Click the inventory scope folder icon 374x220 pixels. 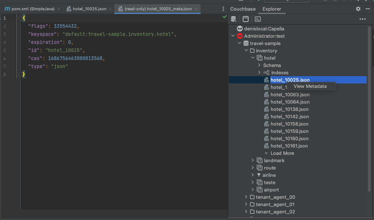(252, 51)
